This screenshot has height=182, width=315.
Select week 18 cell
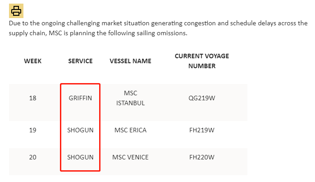click(x=32, y=98)
